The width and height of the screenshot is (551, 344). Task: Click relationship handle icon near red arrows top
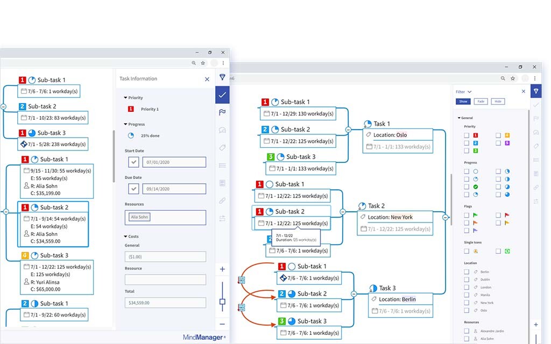click(241, 279)
